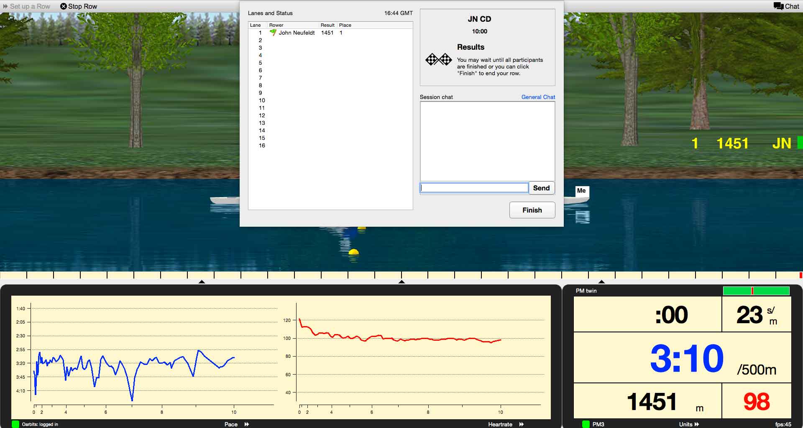Select lane 8 row

pyautogui.click(x=330, y=85)
